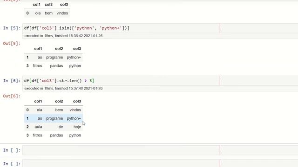Click 'ao' cell in Out[5] table
Viewport: 298px width, 167px height.
(40, 58)
